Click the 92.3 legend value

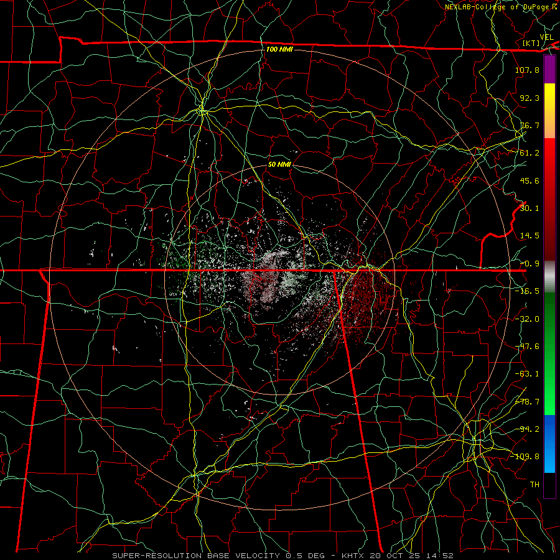click(530, 98)
